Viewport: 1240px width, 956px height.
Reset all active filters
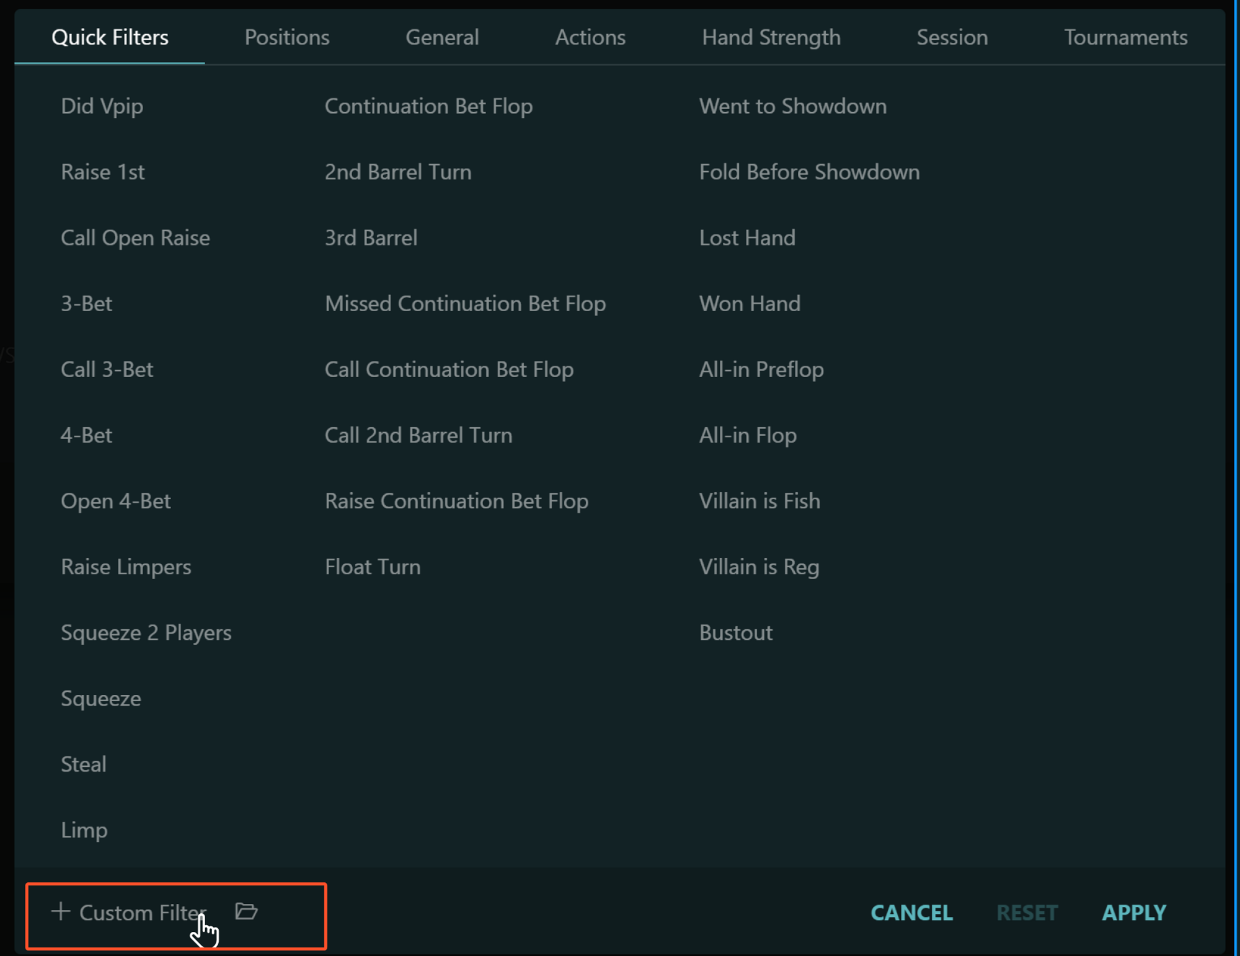point(1027,913)
